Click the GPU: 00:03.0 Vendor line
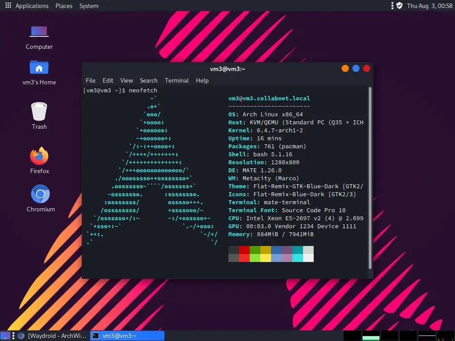455x341 pixels. [292, 226]
